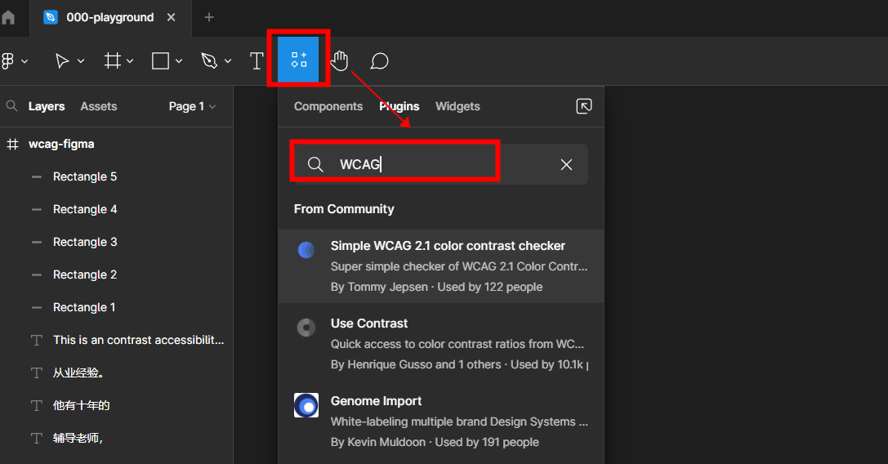Open the Assets panel tab
The image size is (888, 464).
tap(98, 106)
